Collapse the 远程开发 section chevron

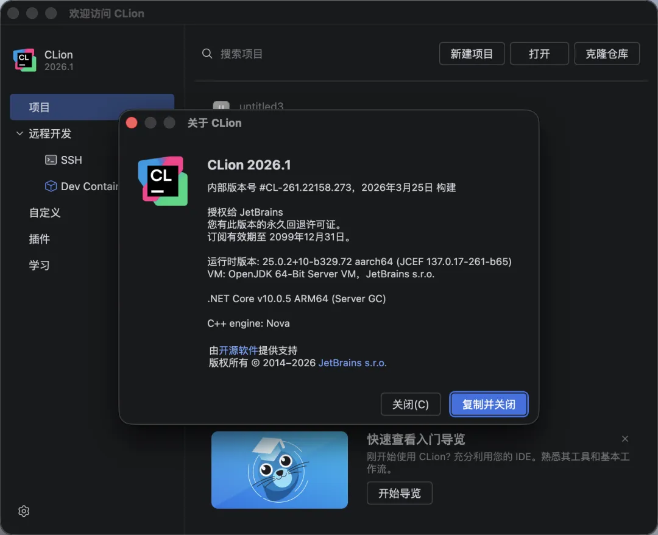(19, 133)
